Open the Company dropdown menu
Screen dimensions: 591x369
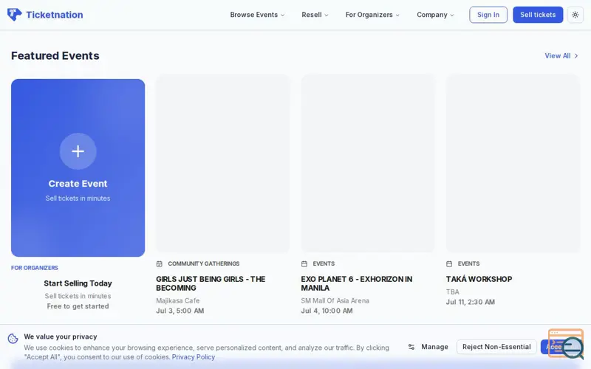[x=435, y=15]
